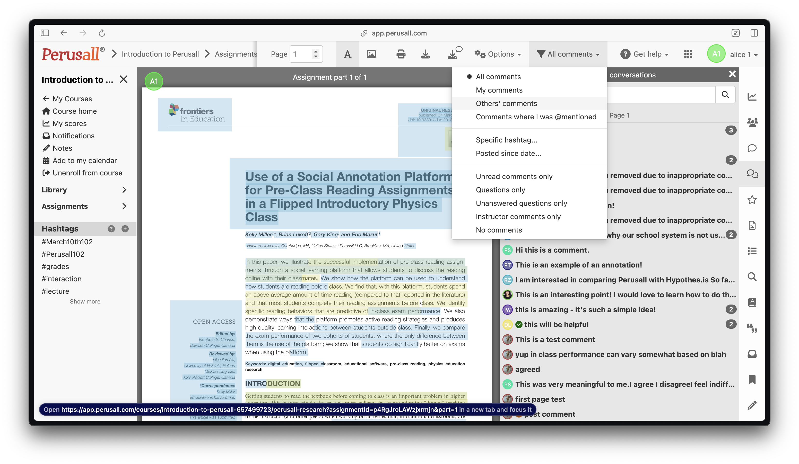The image size is (799, 464).
Task: Download the document icon
Action: [x=425, y=54]
